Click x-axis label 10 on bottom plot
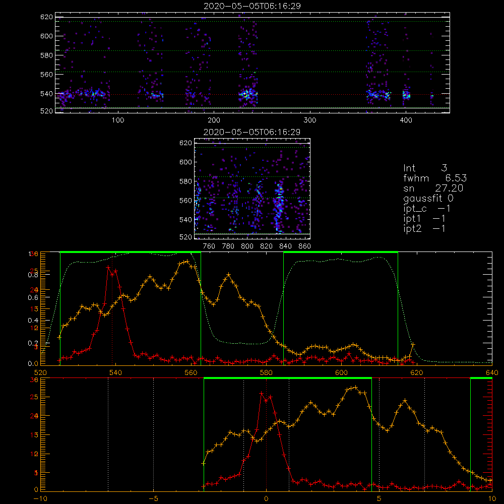 (492, 499)
